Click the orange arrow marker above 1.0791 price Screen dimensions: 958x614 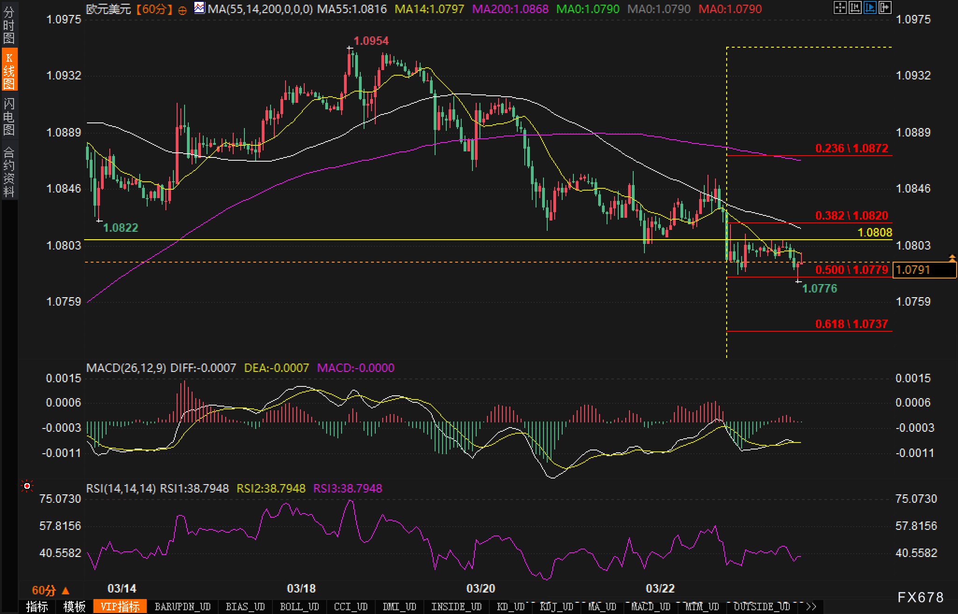[952, 258]
